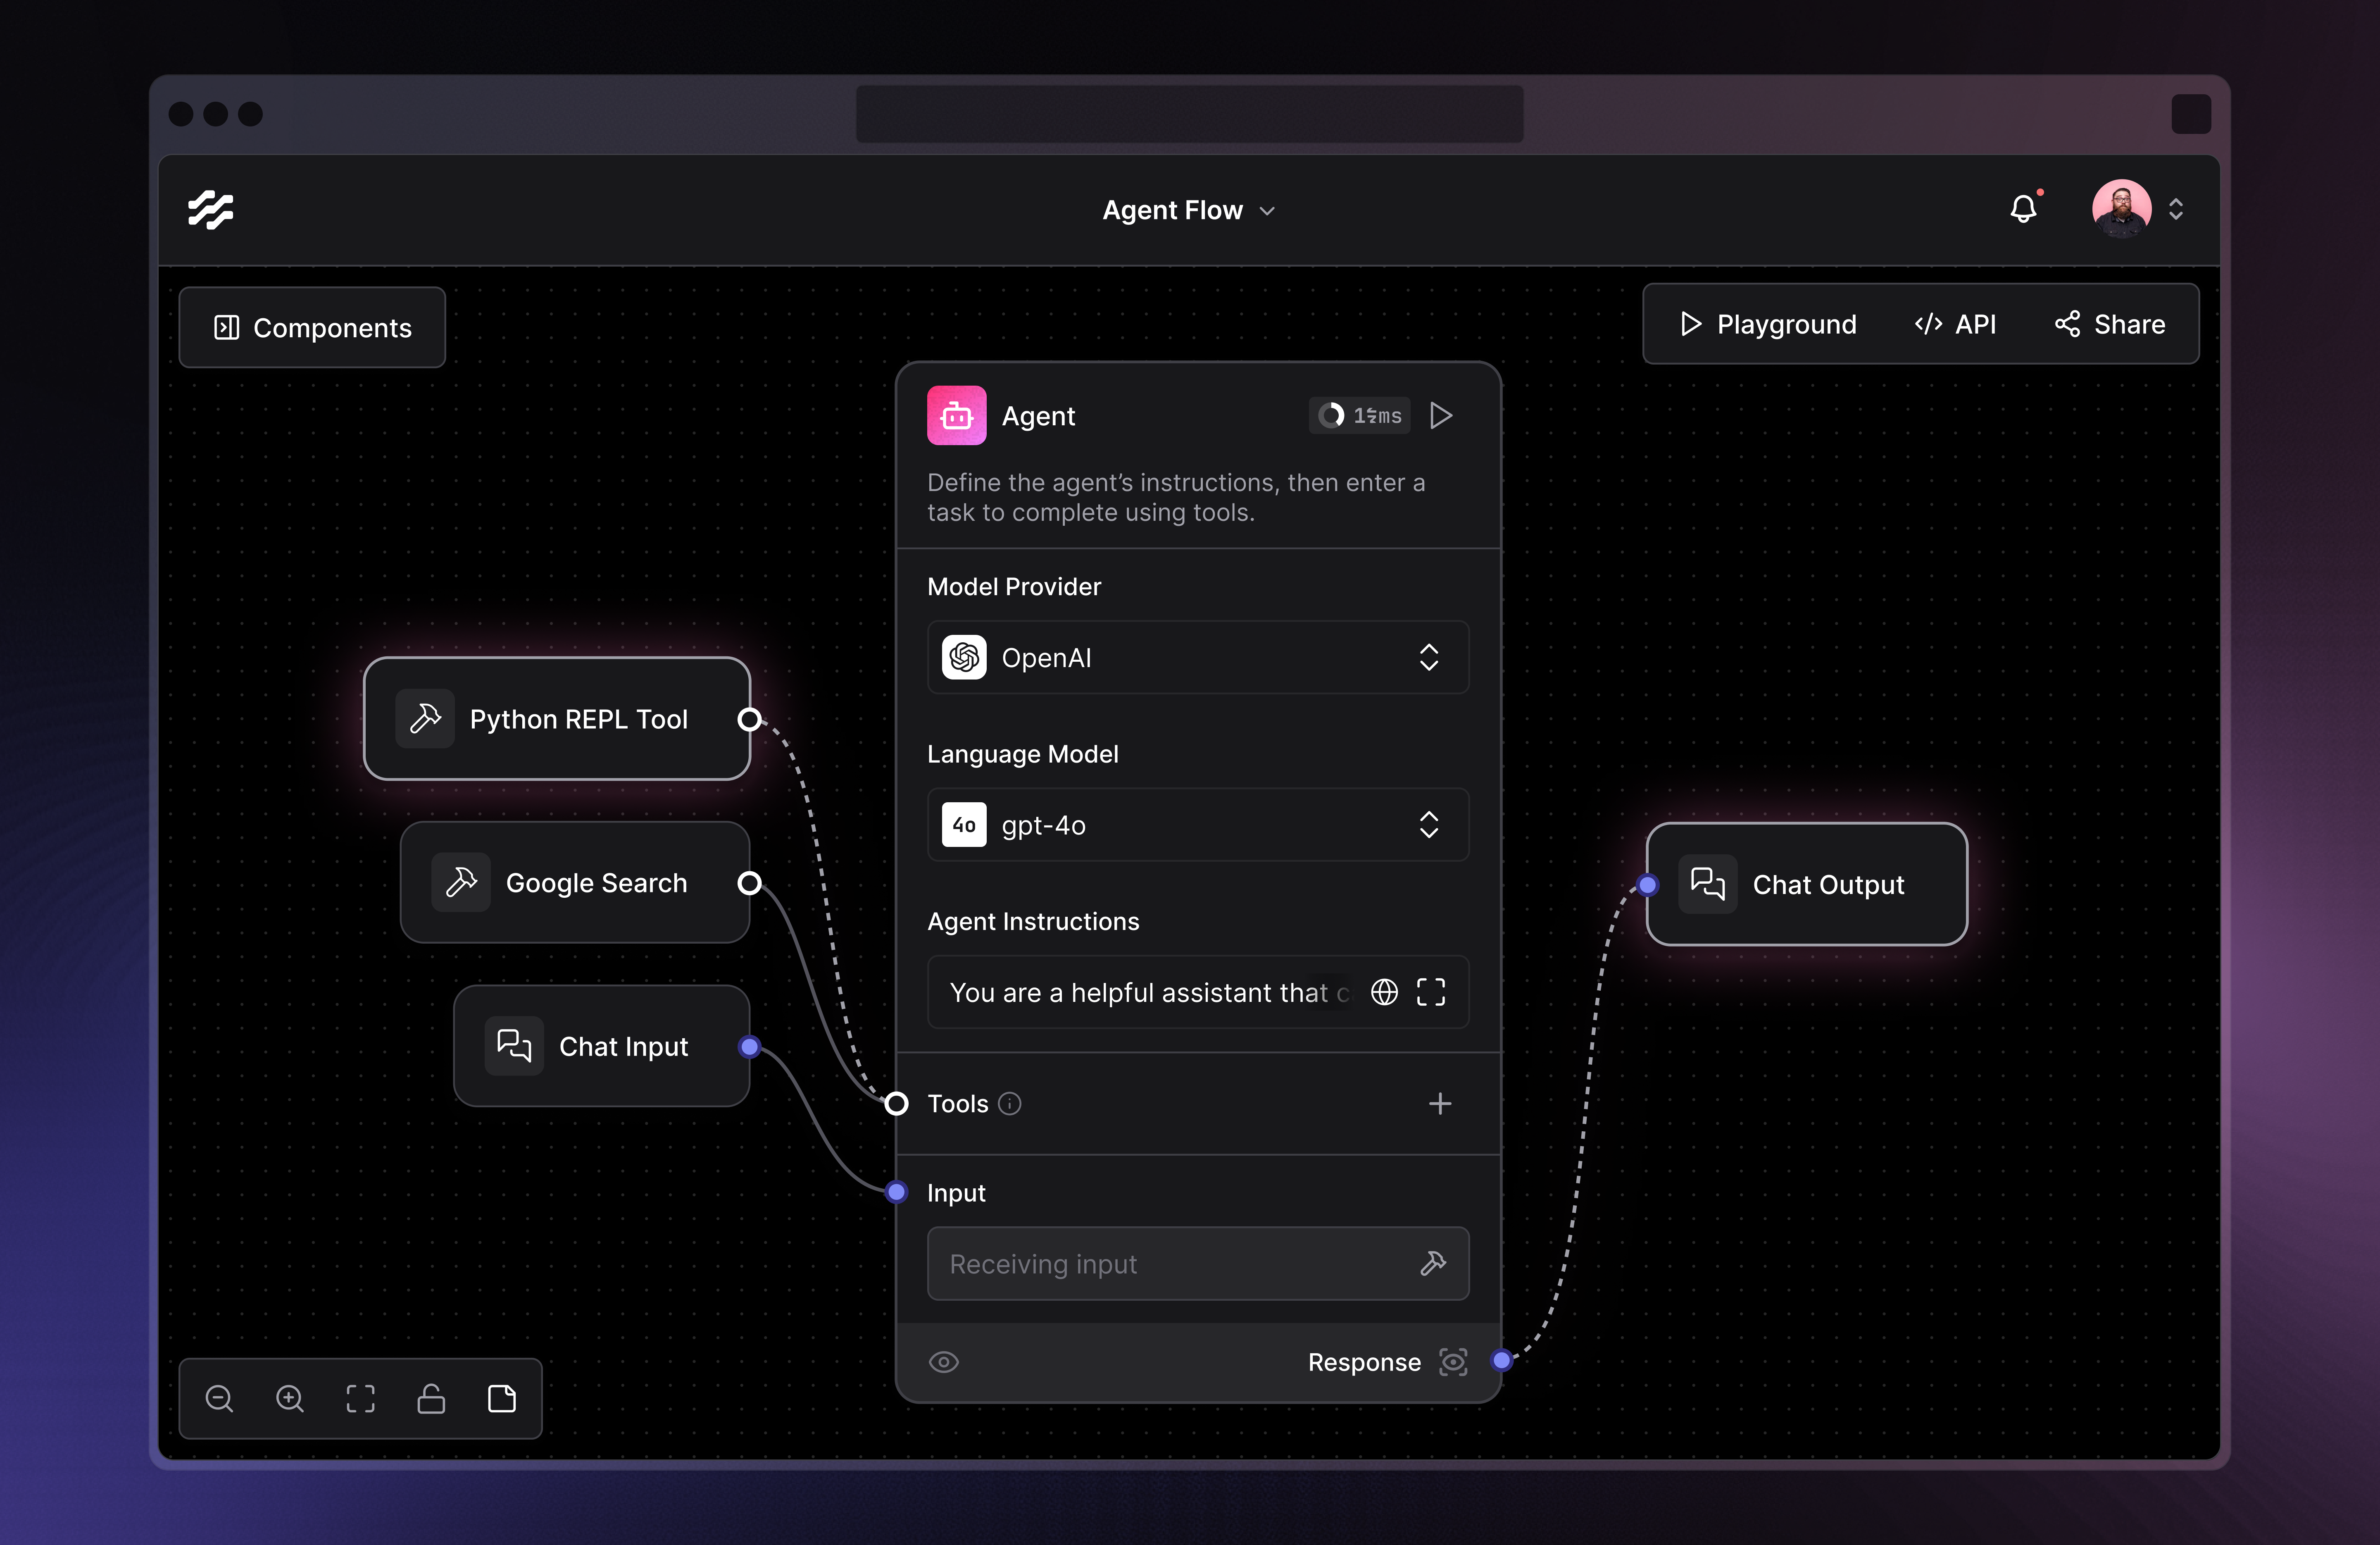Screen dimensions: 2380x1545
Task: Expand the Agent Instructions editor
Action: (1431, 992)
